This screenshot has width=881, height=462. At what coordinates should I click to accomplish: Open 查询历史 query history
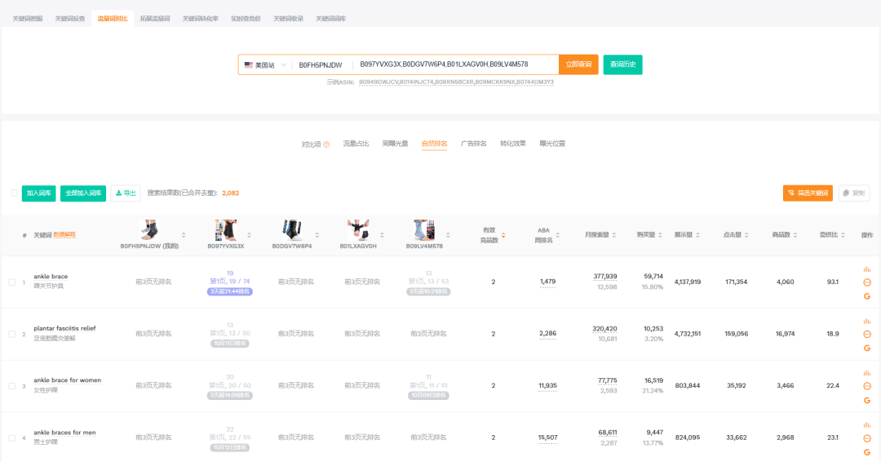[x=622, y=64]
